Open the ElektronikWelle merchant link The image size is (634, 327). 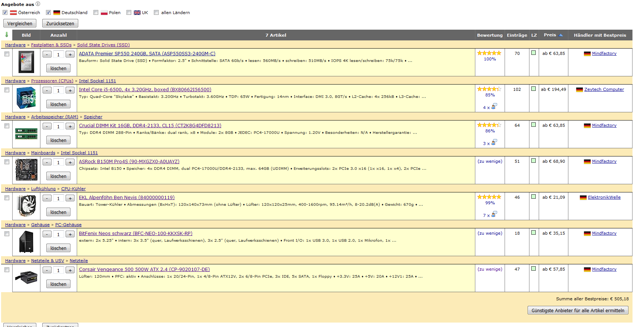(x=604, y=197)
